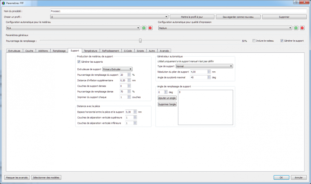Image resolution: width=311 pixels, height=184 pixels.
Task: Switch to the Température tab
Action: 91,51
